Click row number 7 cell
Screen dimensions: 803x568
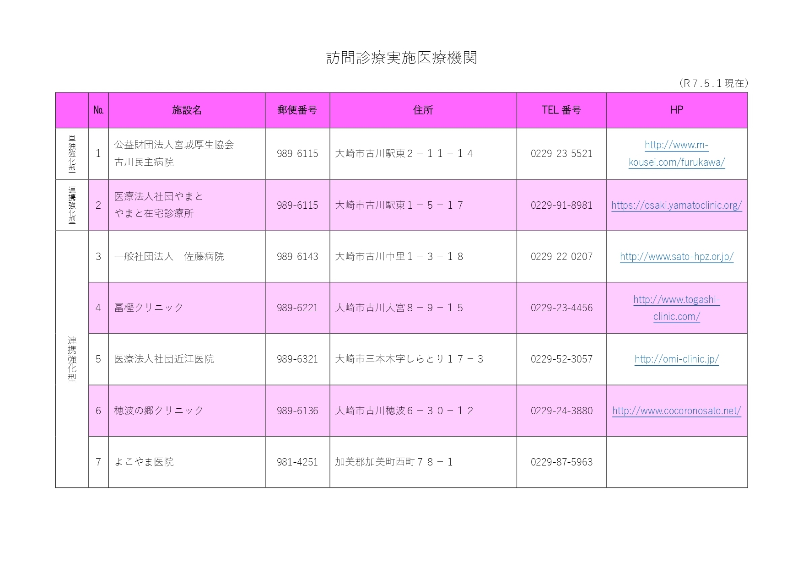point(98,462)
